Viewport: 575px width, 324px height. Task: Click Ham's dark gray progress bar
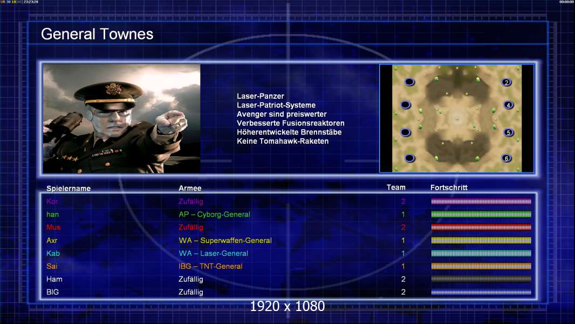pos(481,279)
